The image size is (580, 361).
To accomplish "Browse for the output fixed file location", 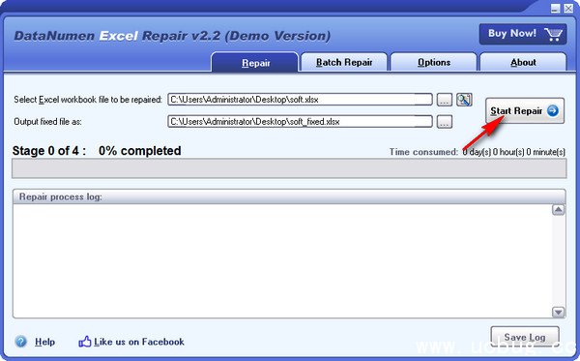I will (x=445, y=121).
